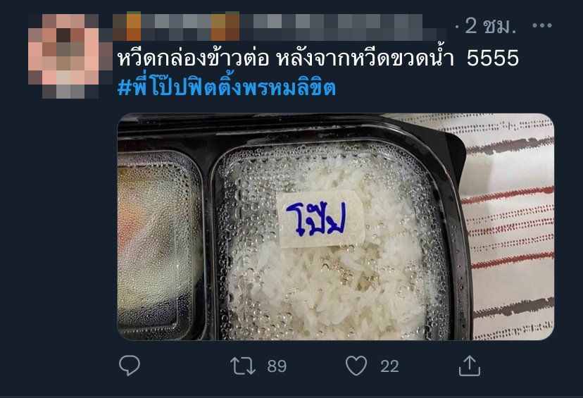Viewport: 583px width, 398px height.
Task: Like the tweet with the heart icon
Action: [x=356, y=366]
